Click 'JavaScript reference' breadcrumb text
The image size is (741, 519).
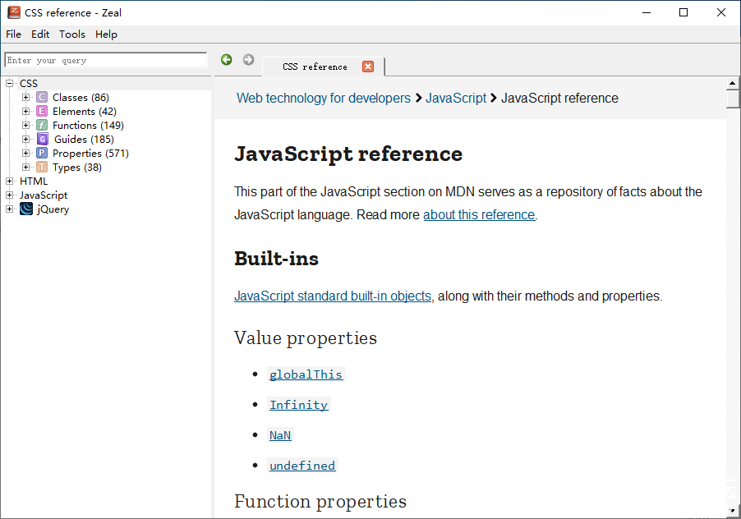click(559, 99)
